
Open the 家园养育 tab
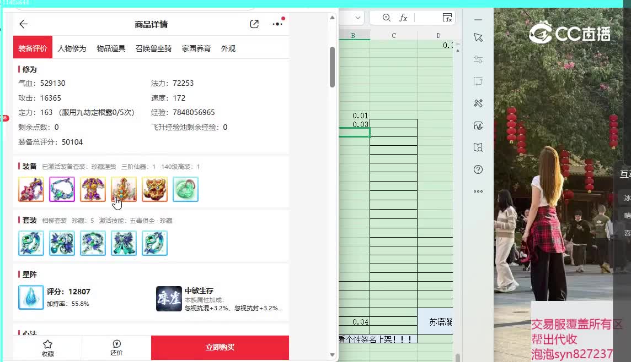(x=196, y=48)
